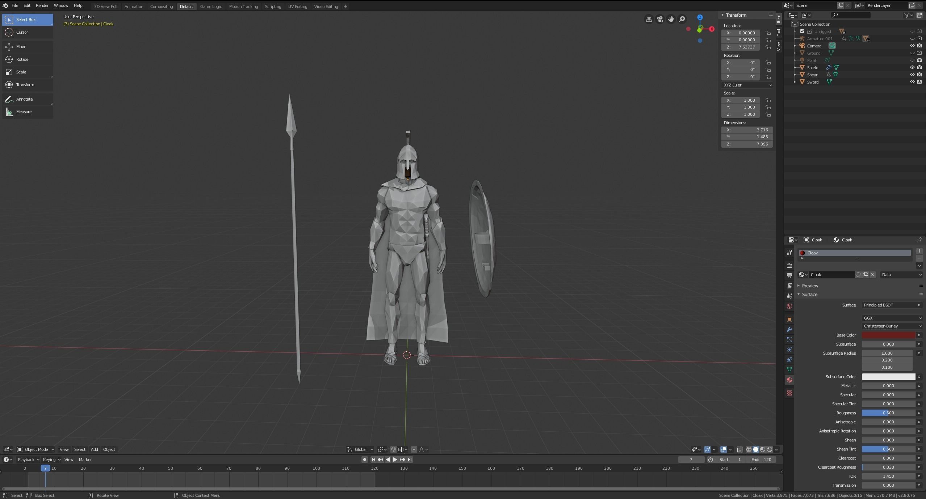The height and width of the screenshot is (499, 926).
Task: Open the Render properties tab
Action: (789, 266)
